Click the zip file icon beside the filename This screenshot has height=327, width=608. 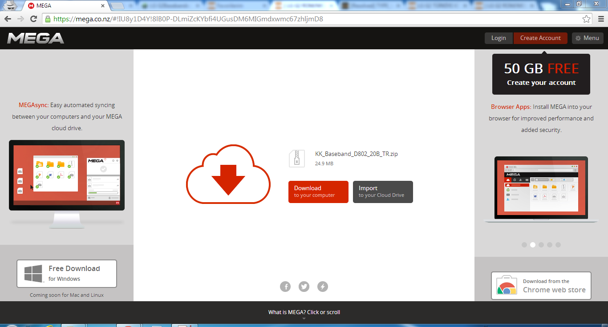point(297,158)
